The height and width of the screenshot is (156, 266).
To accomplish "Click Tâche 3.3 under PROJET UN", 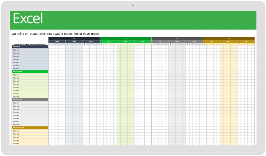I will pyautogui.click(x=30, y=66).
